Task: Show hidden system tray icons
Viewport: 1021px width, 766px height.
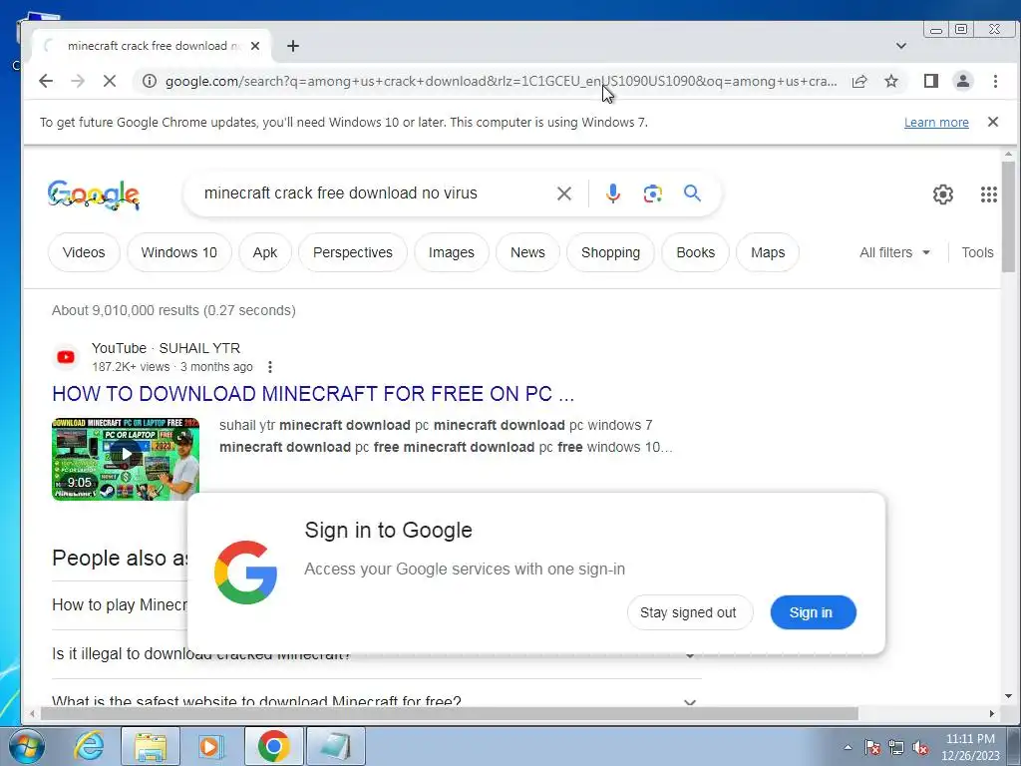Action: pos(848,748)
